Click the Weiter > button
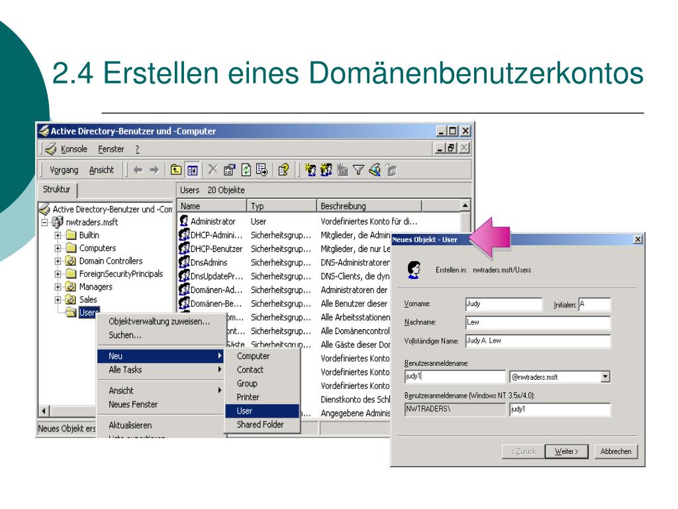 [567, 451]
